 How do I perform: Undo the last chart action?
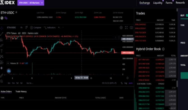pos(59,27)
